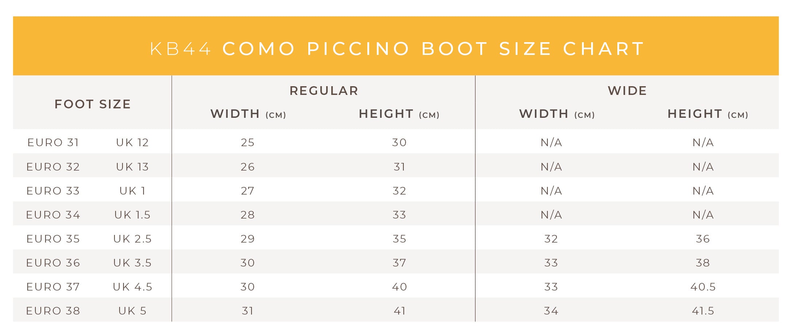Click the WIDE group header
Viewport: 793px width, 336px height.
[627, 91]
